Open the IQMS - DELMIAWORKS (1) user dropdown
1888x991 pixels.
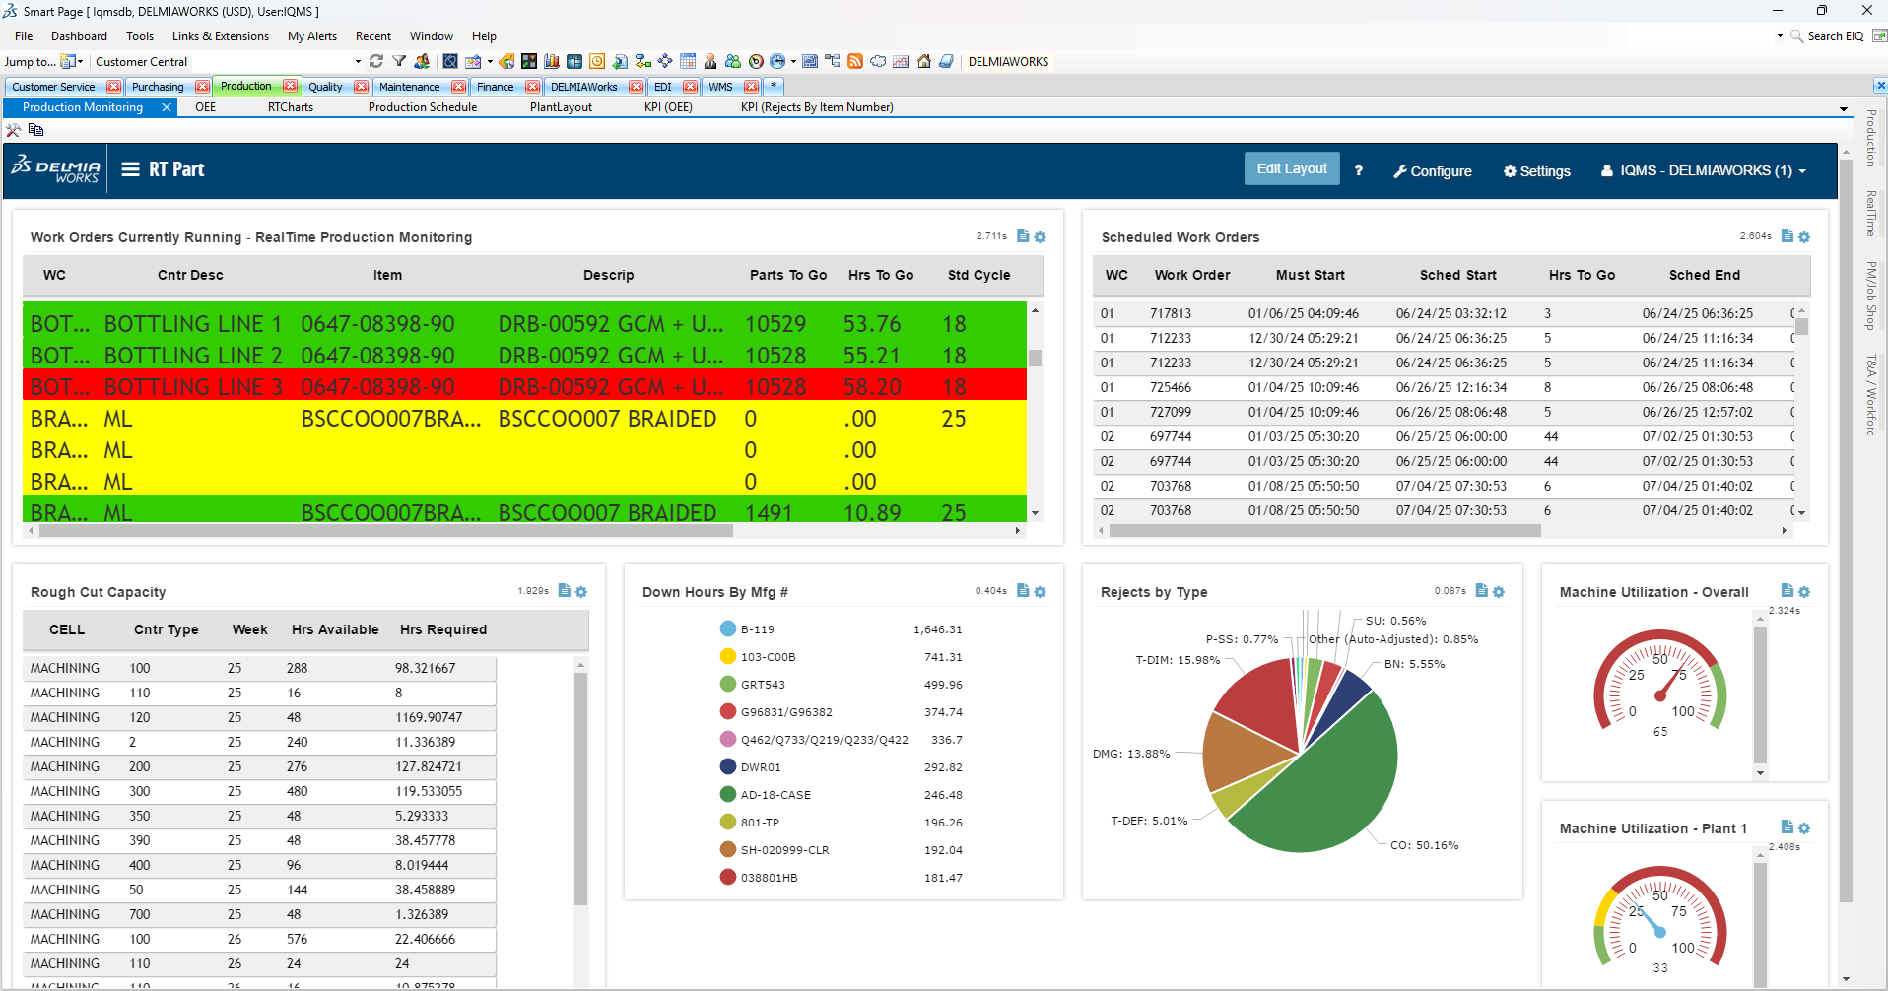1704,170
